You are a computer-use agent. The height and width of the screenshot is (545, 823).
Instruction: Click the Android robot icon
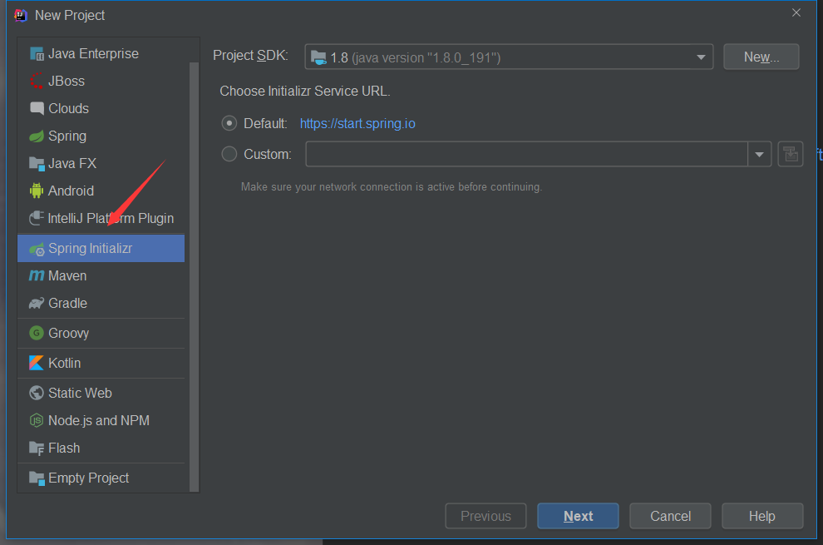[x=37, y=191]
